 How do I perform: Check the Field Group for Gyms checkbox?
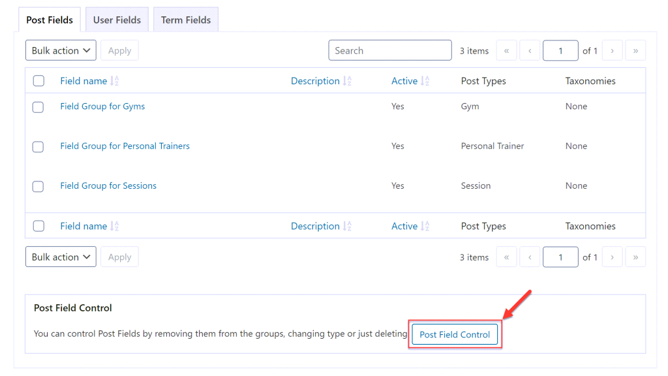click(38, 107)
